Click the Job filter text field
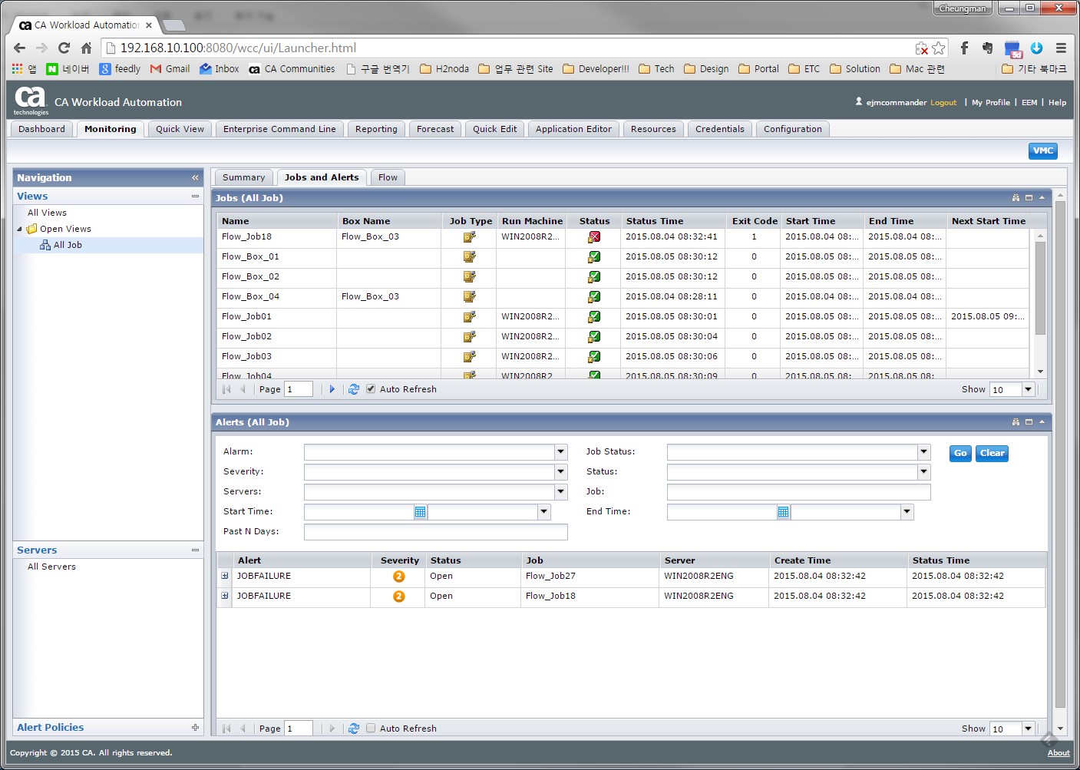 (x=798, y=491)
